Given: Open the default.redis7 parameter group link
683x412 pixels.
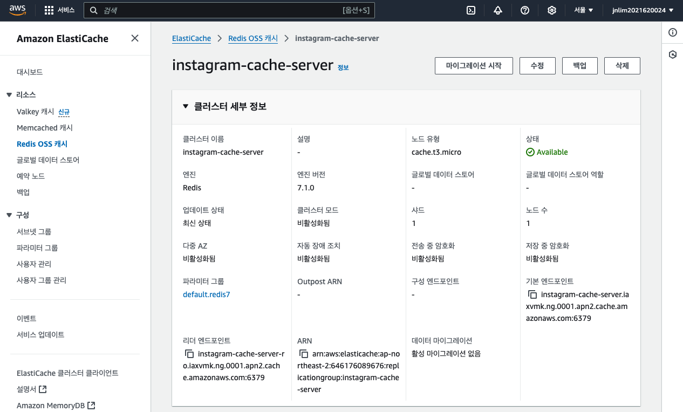Looking at the screenshot, I should [207, 294].
